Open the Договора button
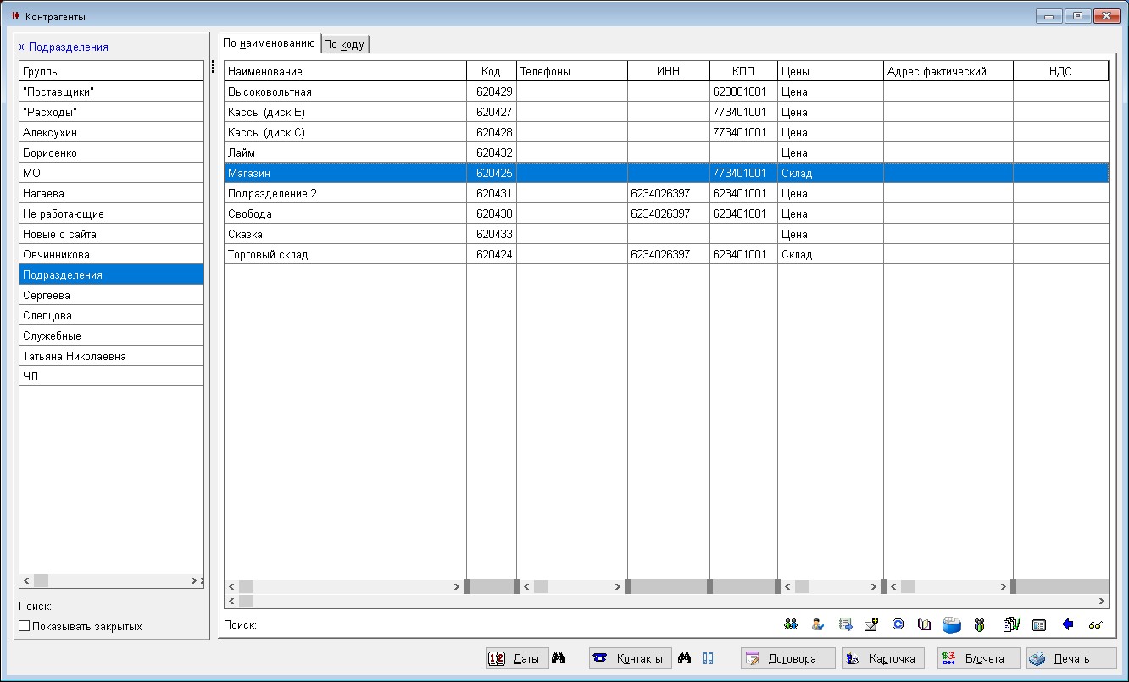Screen dimensions: 1129x682 point(787,658)
